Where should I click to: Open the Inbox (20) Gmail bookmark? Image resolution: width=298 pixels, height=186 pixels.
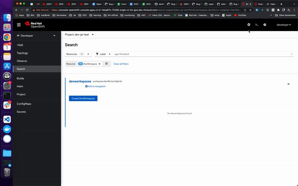click(160, 15)
